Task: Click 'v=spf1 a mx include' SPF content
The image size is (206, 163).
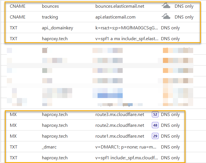Action: click(x=127, y=39)
